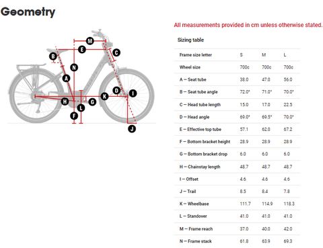
Task: Click the G bottom bracket drop marker
Action: coord(92,102)
